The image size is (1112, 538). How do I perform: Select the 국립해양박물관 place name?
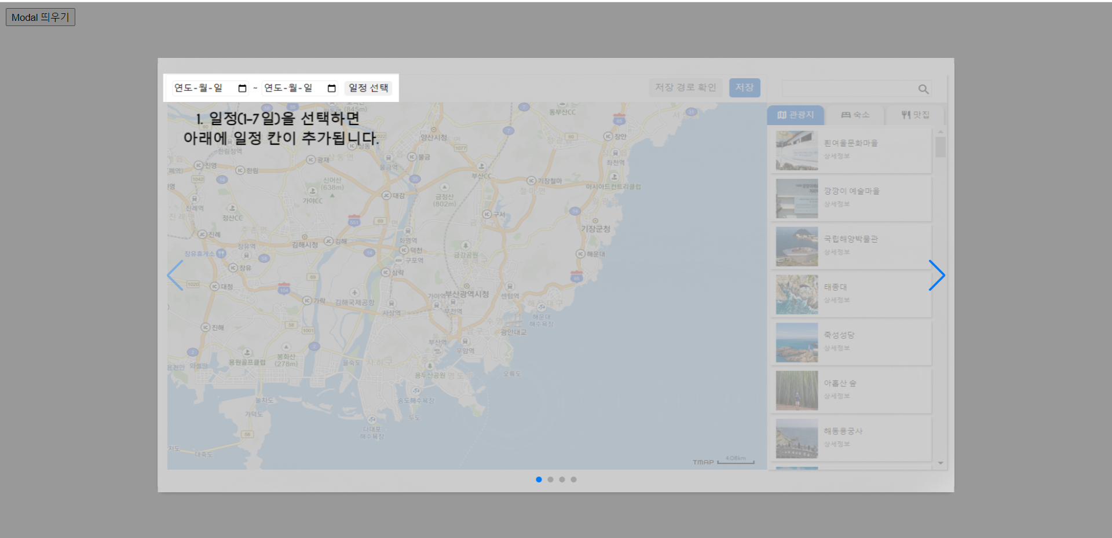(851, 239)
